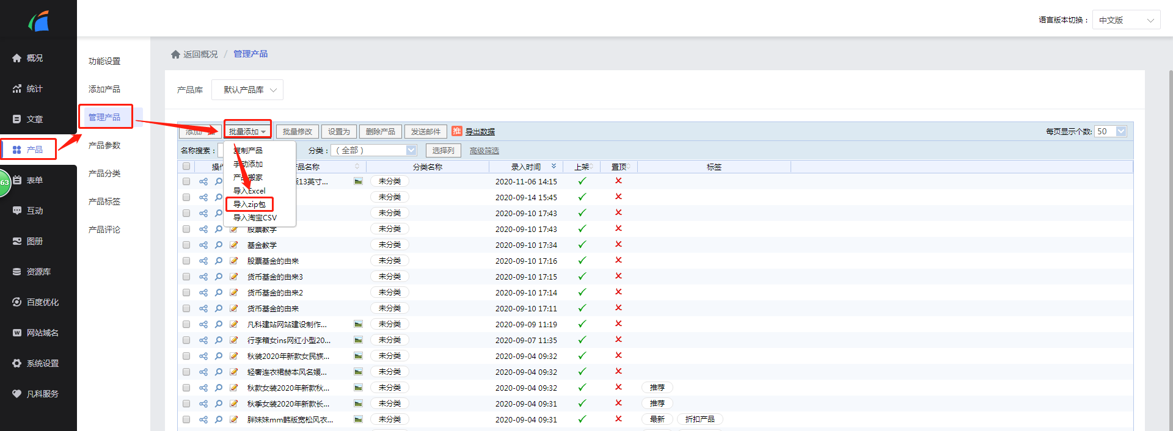Click preview magnifier in 货币基金的由来2 row

tap(219, 292)
